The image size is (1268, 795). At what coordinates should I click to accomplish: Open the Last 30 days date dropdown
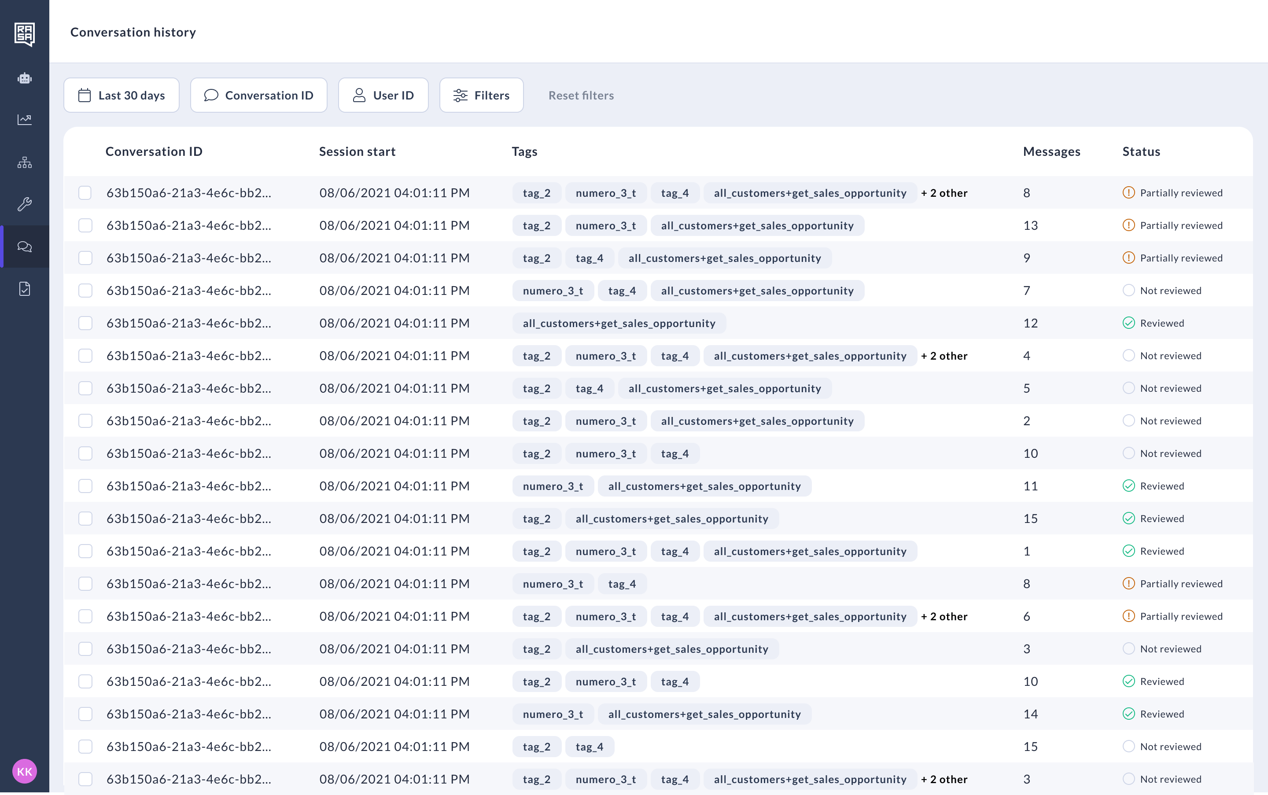pyautogui.click(x=122, y=95)
